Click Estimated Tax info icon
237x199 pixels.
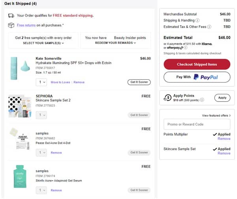pos(209,27)
